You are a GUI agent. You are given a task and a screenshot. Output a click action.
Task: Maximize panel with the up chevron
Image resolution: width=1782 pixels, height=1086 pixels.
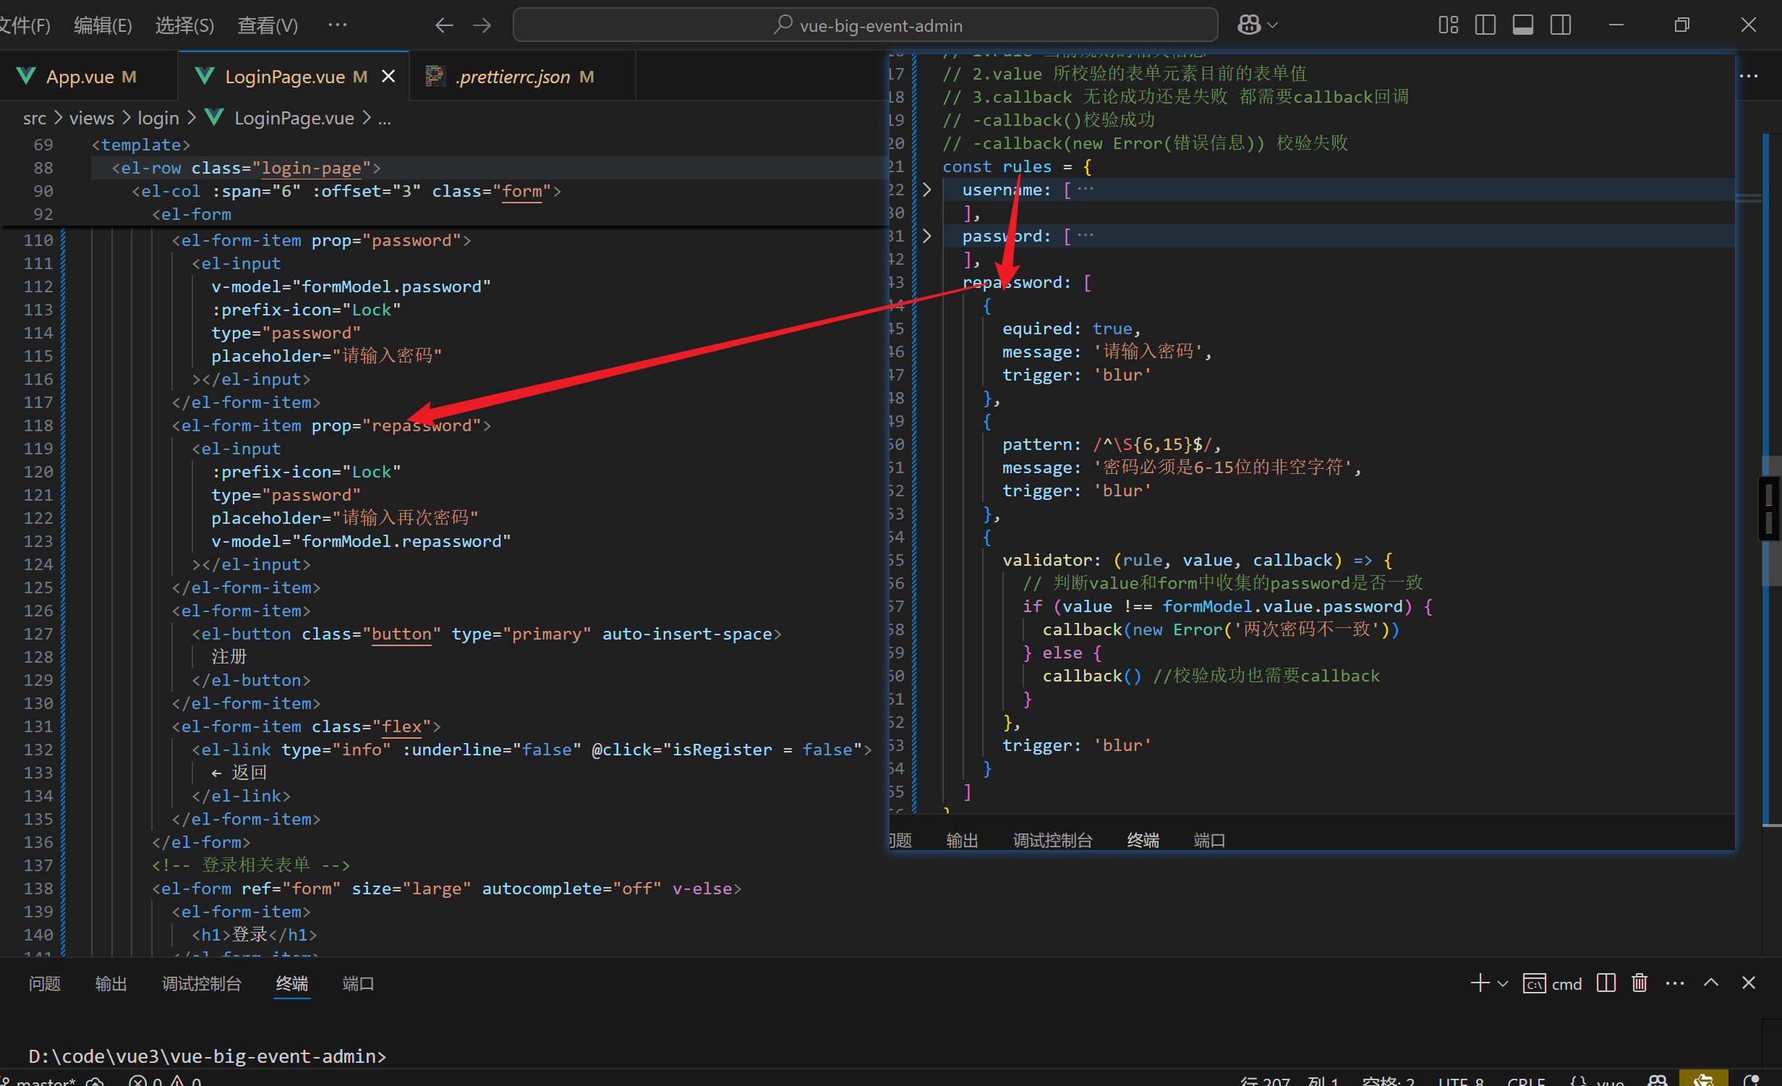pyautogui.click(x=1710, y=983)
